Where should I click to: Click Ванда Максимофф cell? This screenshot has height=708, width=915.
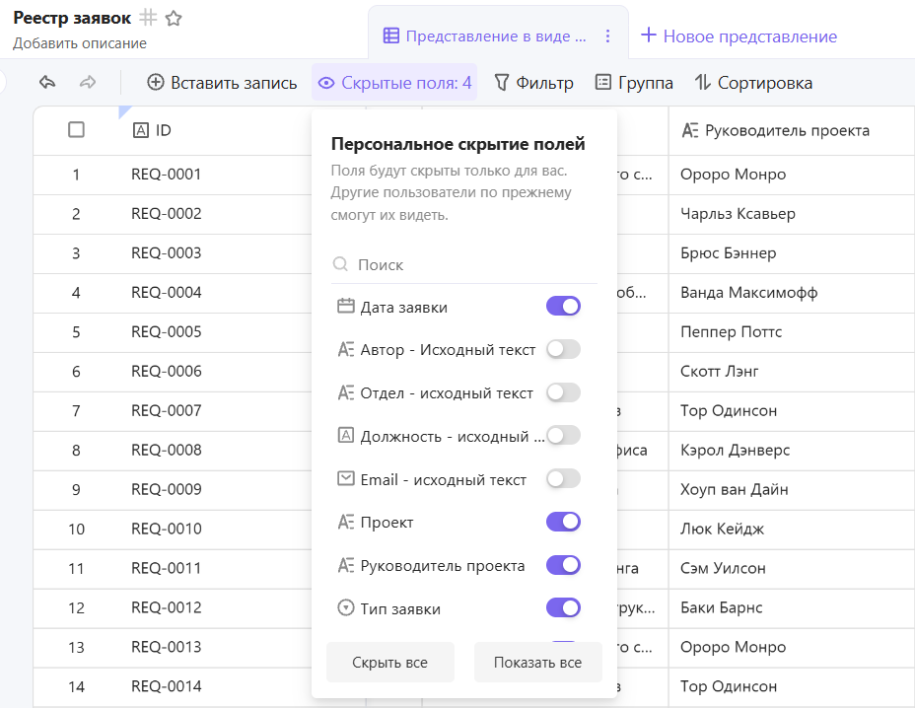point(748,293)
